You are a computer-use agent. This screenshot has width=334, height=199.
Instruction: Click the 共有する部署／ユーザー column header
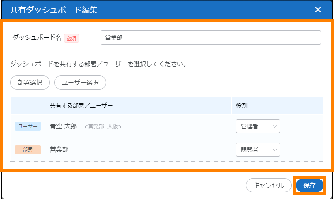[x=81, y=106]
